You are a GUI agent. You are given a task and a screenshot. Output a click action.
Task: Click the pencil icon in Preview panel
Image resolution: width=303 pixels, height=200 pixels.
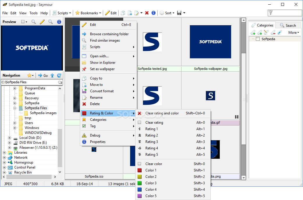pos(42,22)
